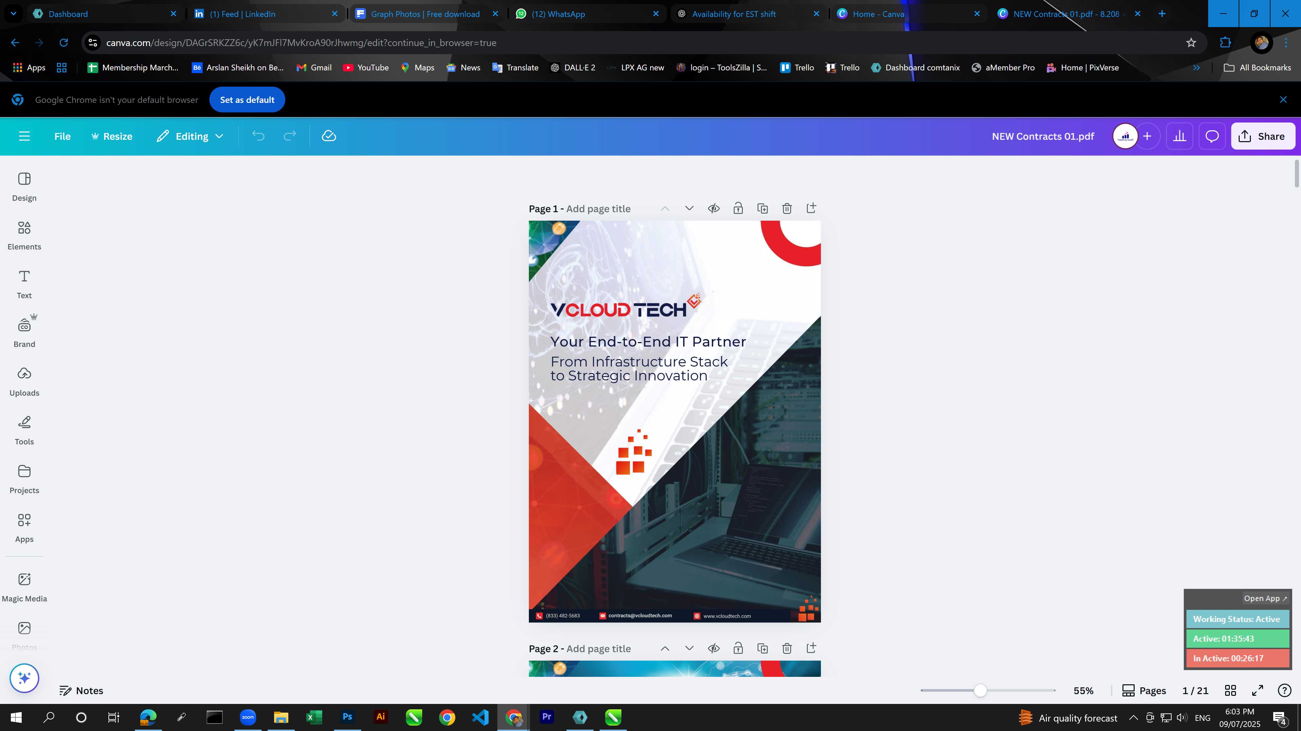
Task: Hide Page 1 with eye icon
Action: point(714,209)
